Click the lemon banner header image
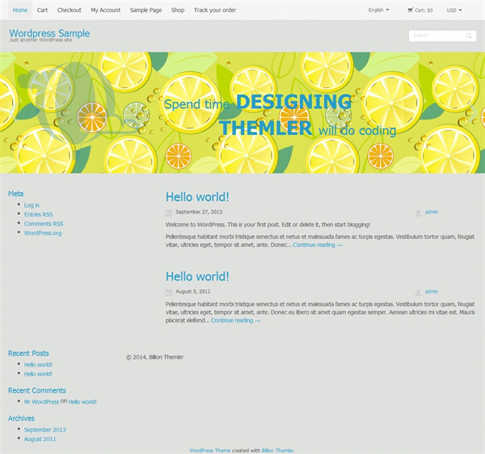 (242, 113)
